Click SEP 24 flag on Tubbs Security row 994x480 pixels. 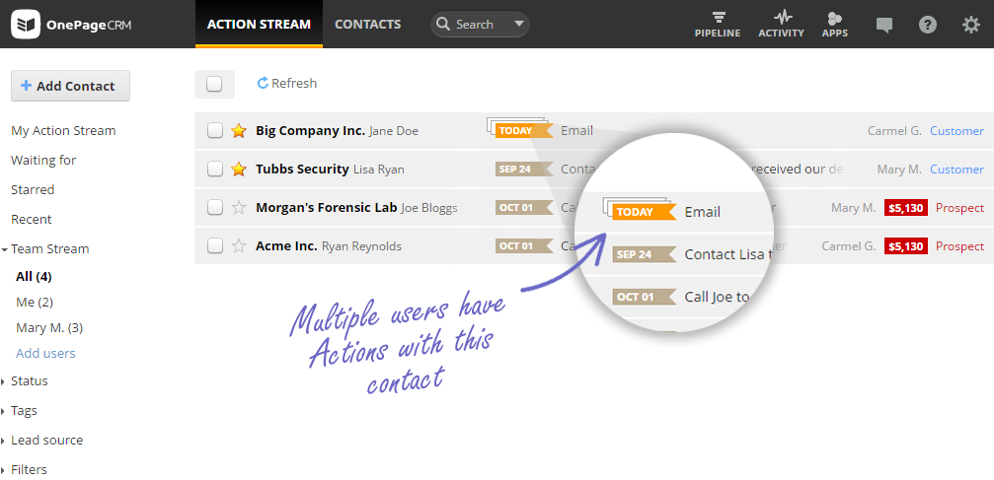[x=524, y=170]
